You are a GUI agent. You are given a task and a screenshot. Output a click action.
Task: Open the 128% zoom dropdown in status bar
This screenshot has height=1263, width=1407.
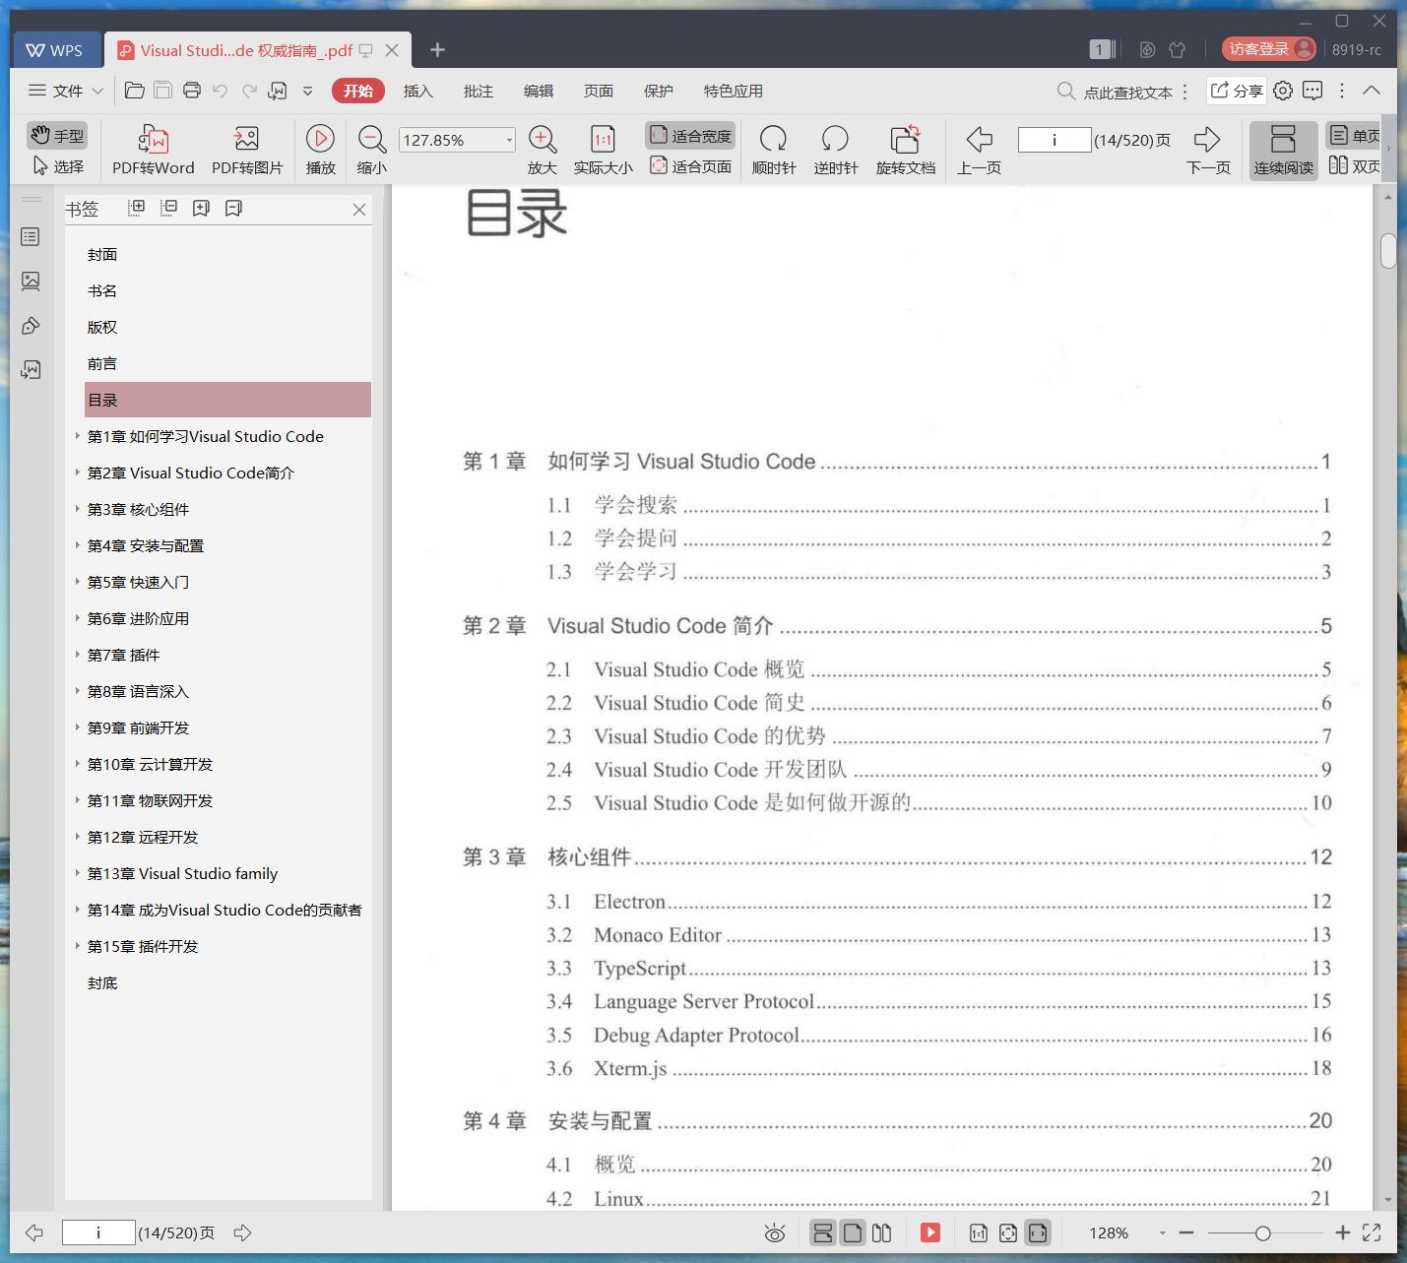point(1162,1232)
